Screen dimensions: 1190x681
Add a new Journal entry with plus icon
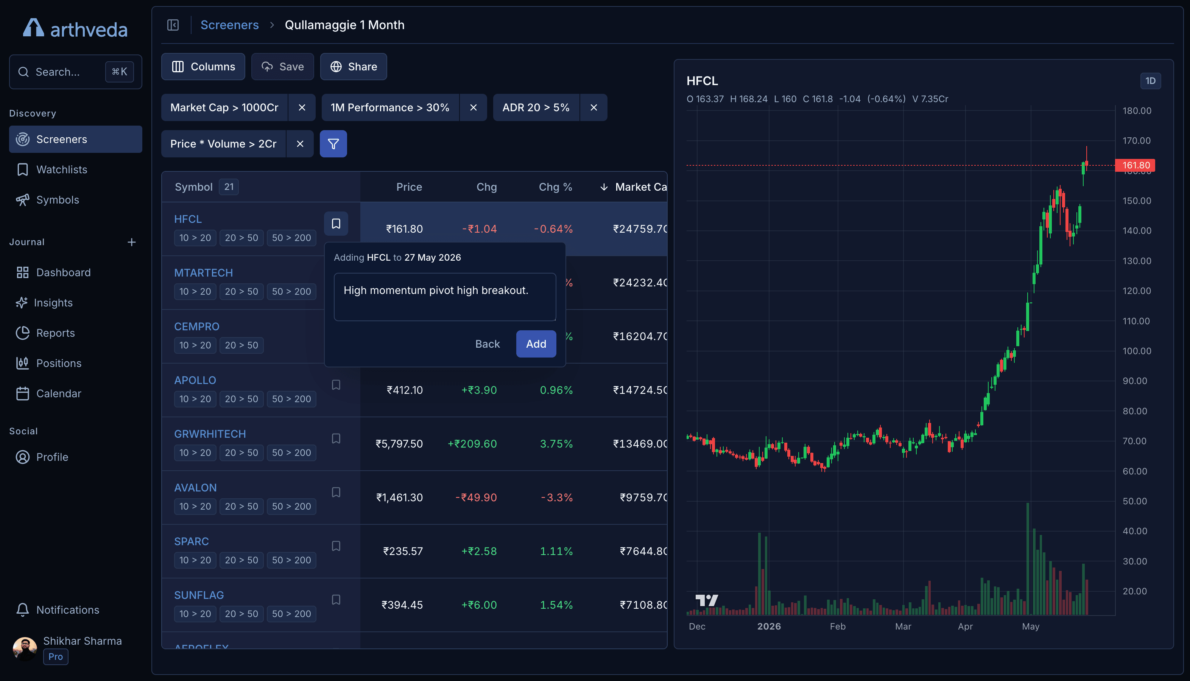point(131,242)
